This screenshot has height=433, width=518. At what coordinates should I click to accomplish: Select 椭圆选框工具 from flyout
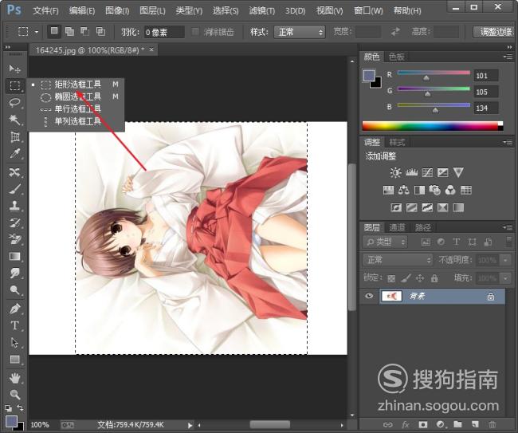[77, 96]
